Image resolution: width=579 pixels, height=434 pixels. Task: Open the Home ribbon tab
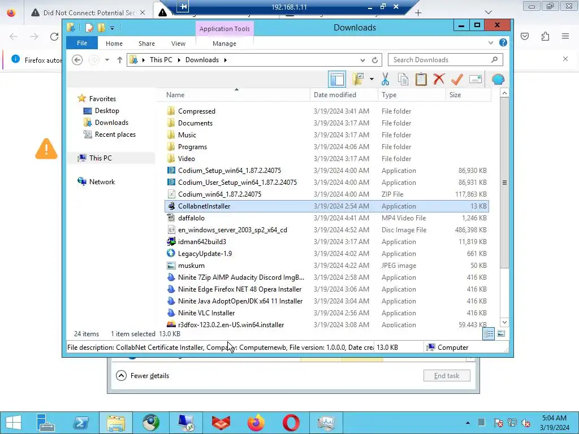(x=114, y=44)
